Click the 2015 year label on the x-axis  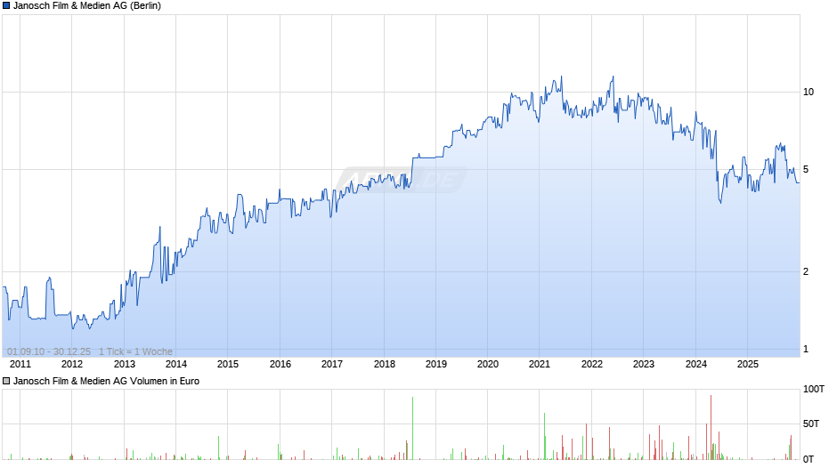pyautogui.click(x=228, y=364)
